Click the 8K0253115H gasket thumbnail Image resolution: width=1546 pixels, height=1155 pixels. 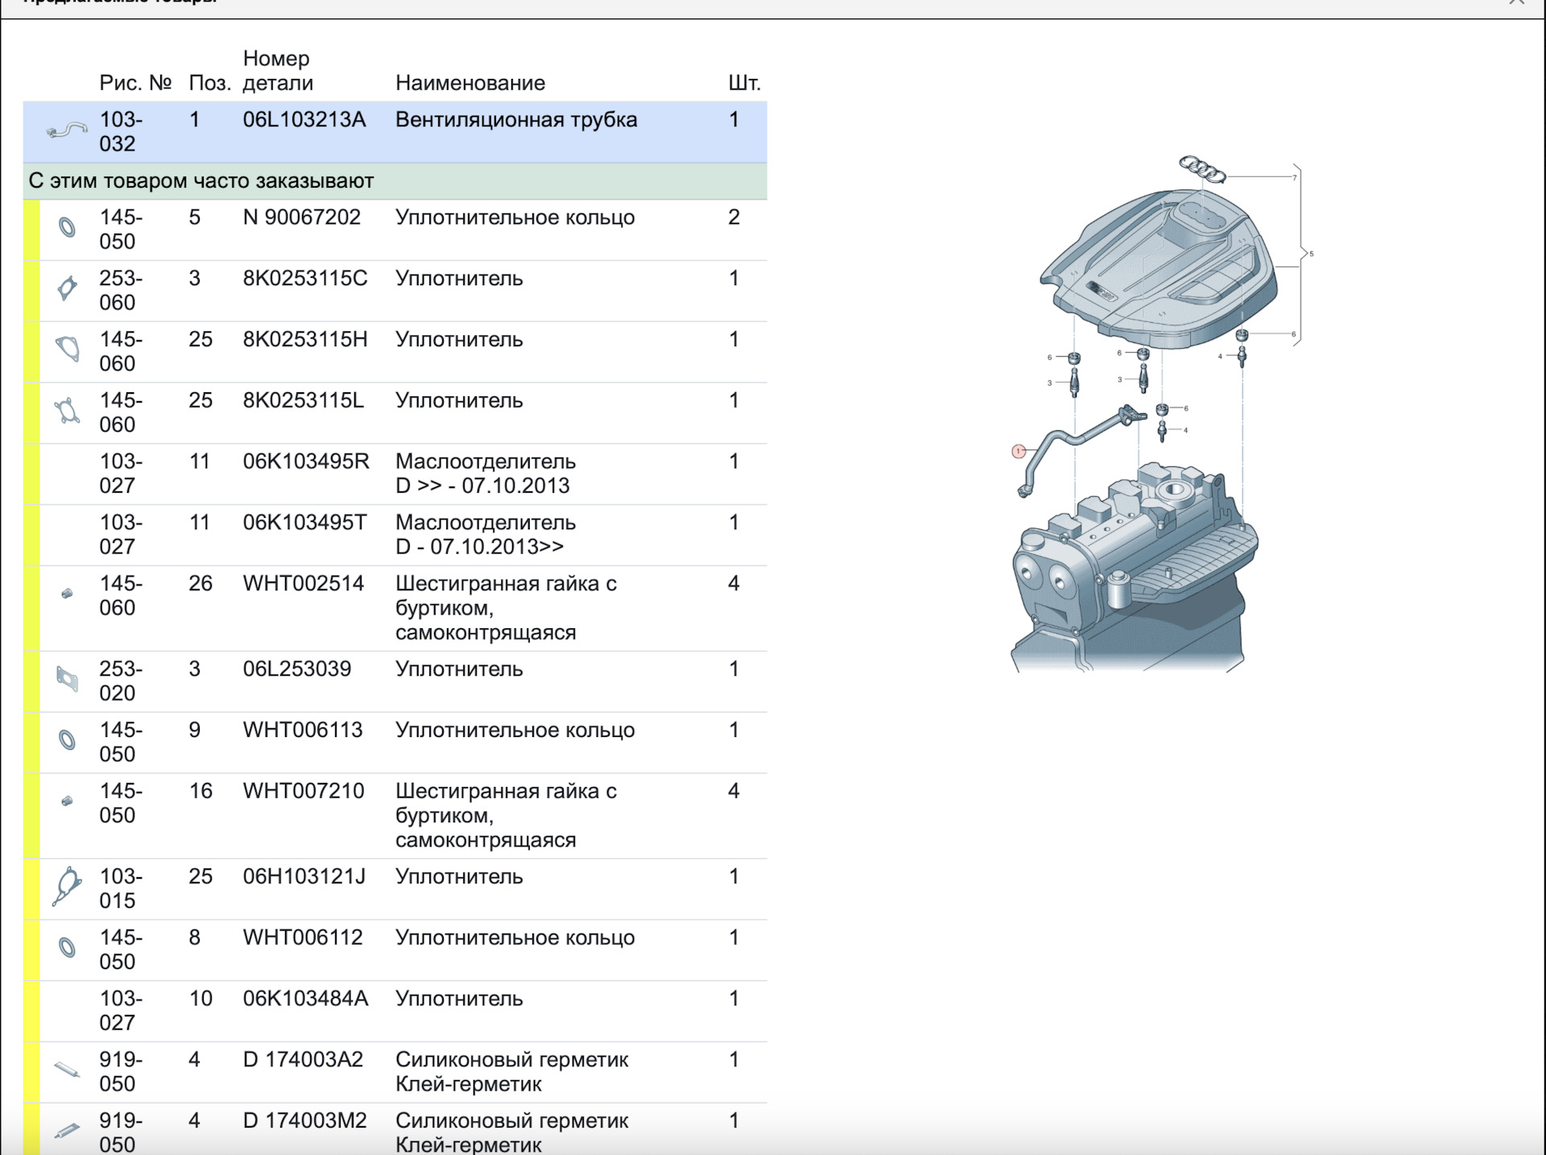pos(68,349)
